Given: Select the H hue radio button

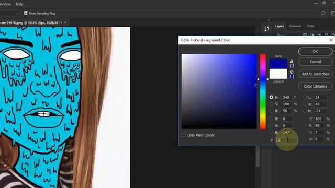Looking at the screenshot, I should click(271, 97).
